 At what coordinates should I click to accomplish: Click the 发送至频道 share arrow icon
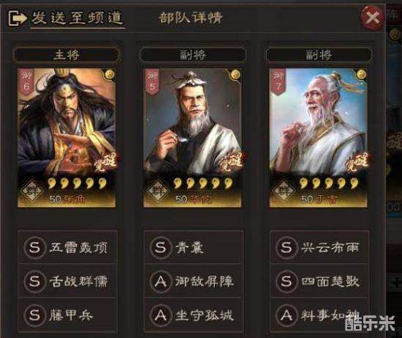tap(18, 18)
